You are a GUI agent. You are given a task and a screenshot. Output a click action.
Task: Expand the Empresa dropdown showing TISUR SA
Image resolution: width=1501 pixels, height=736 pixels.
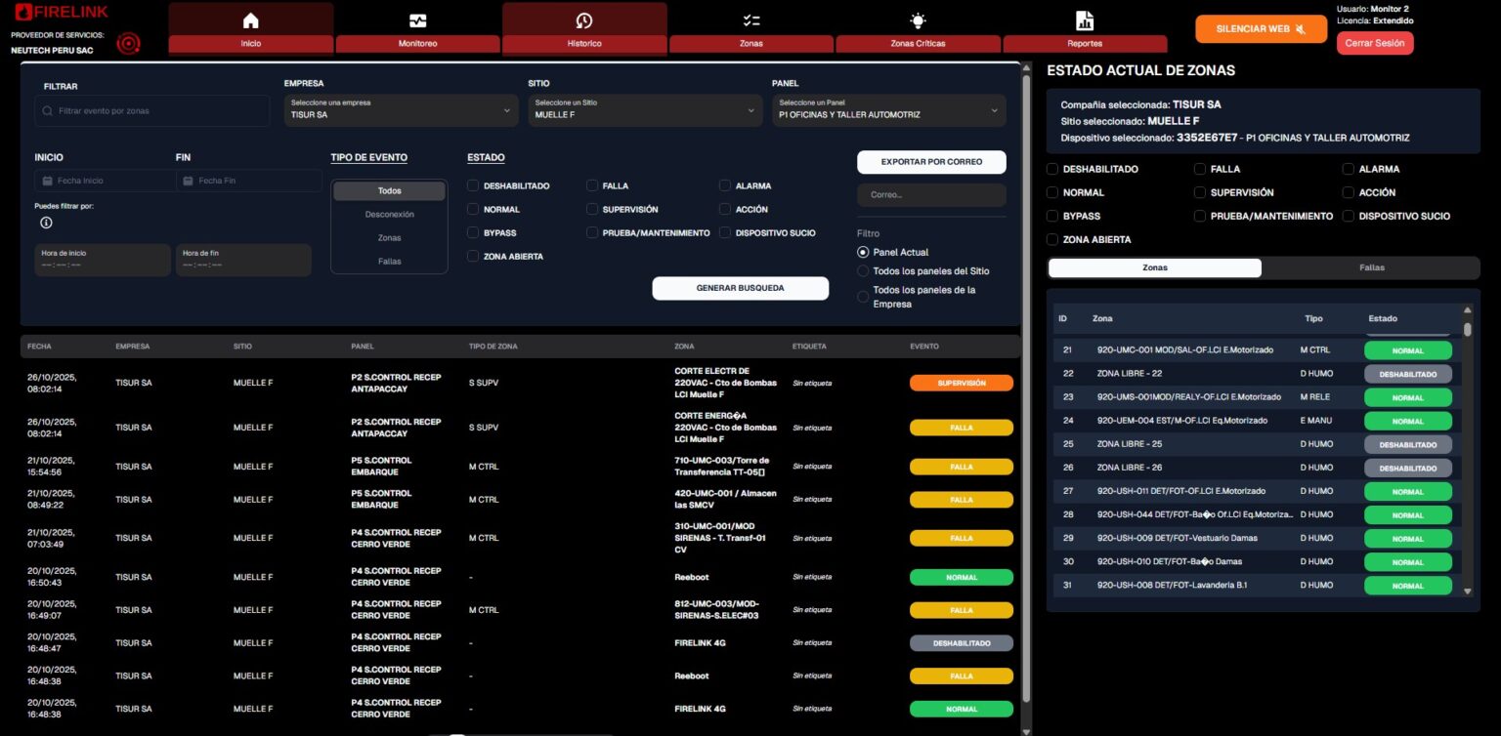click(x=401, y=110)
